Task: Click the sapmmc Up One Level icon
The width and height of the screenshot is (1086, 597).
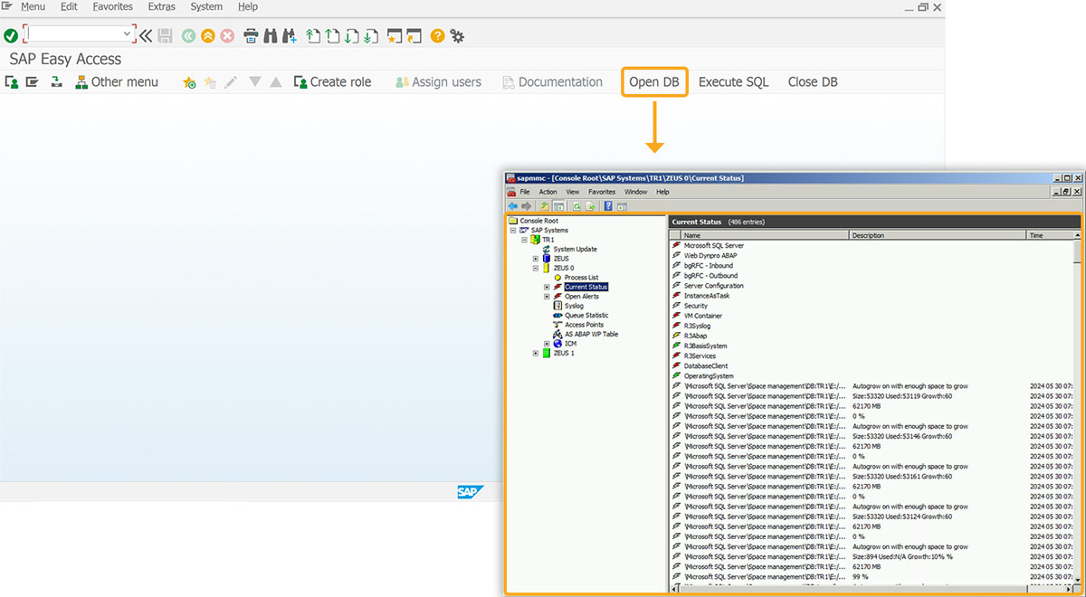Action: point(545,206)
